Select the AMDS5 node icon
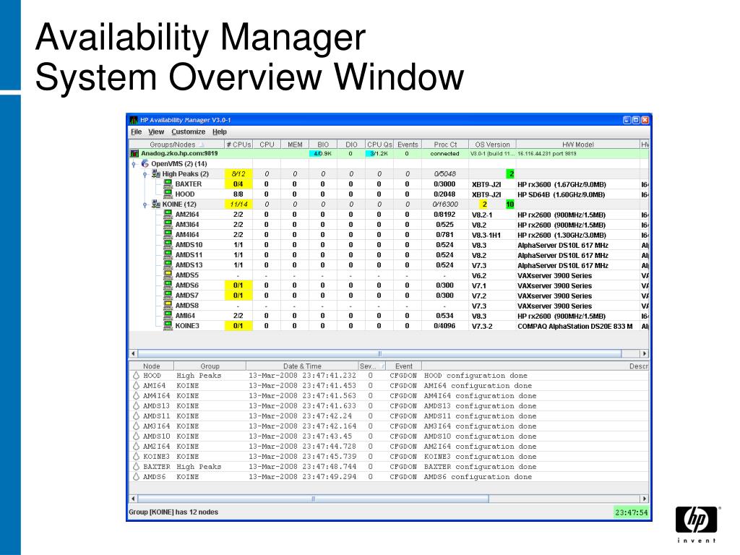This screenshot has height=555, width=740. [168, 275]
